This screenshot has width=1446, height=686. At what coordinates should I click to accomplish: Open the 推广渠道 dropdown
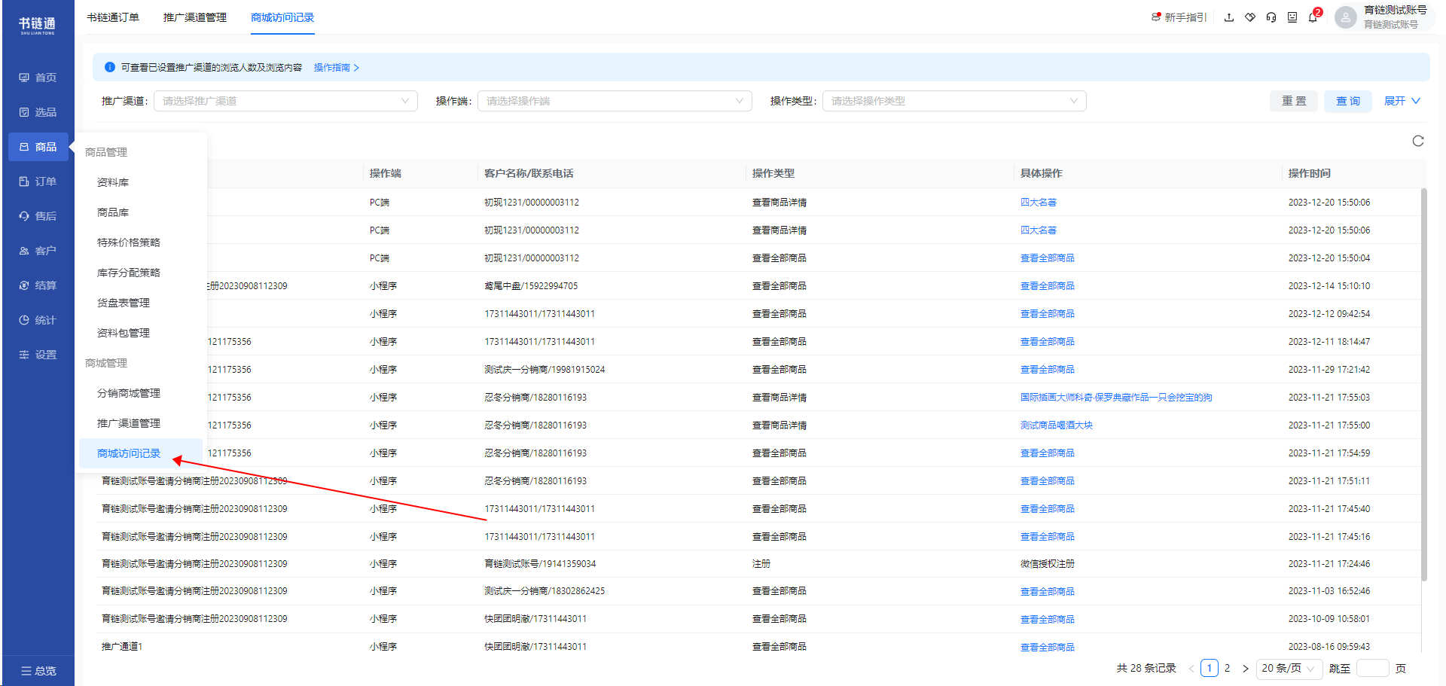(x=285, y=101)
